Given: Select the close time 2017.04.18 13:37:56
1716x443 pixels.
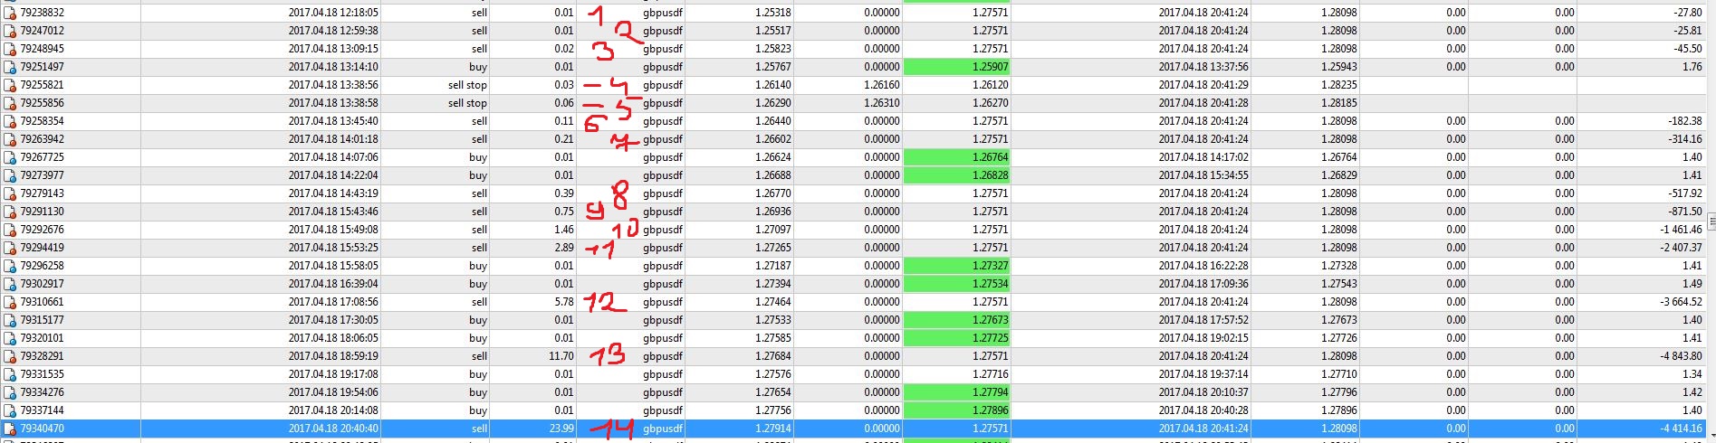Looking at the screenshot, I should 1203,67.
